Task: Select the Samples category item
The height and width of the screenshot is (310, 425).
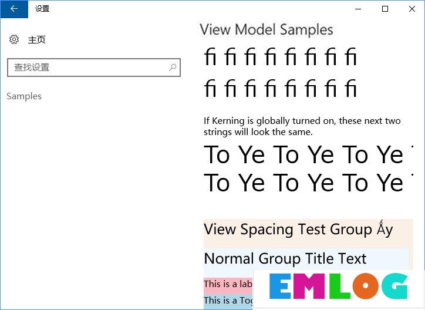Action: click(24, 96)
